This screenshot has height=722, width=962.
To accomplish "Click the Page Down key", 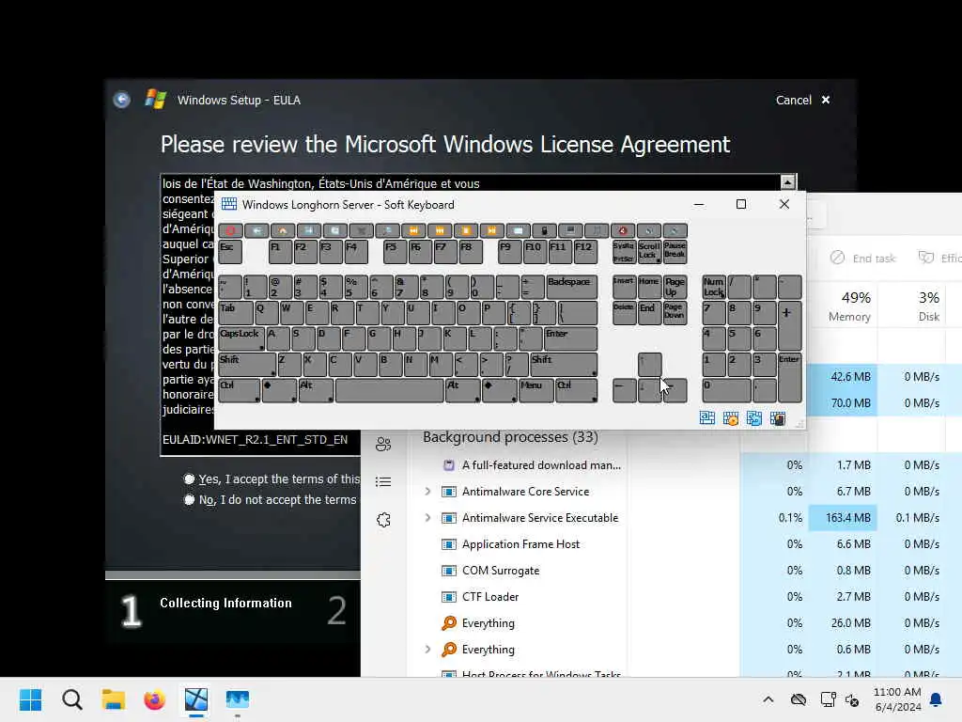I will coord(675,313).
